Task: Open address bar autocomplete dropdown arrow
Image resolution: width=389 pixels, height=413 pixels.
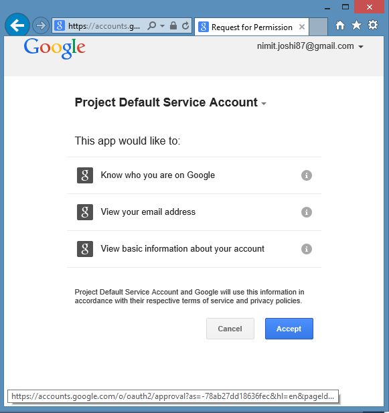Action: [x=162, y=26]
